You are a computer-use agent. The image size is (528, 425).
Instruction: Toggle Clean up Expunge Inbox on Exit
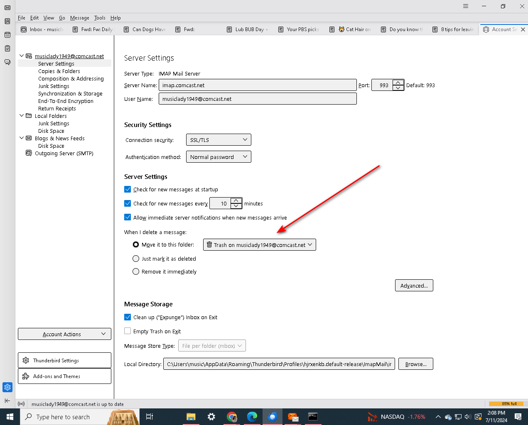point(128,317)
